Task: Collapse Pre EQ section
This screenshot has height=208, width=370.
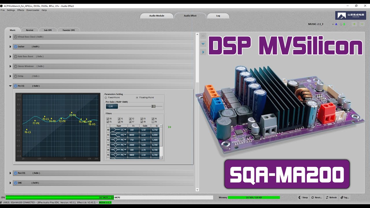Action: tap(10, 86)
